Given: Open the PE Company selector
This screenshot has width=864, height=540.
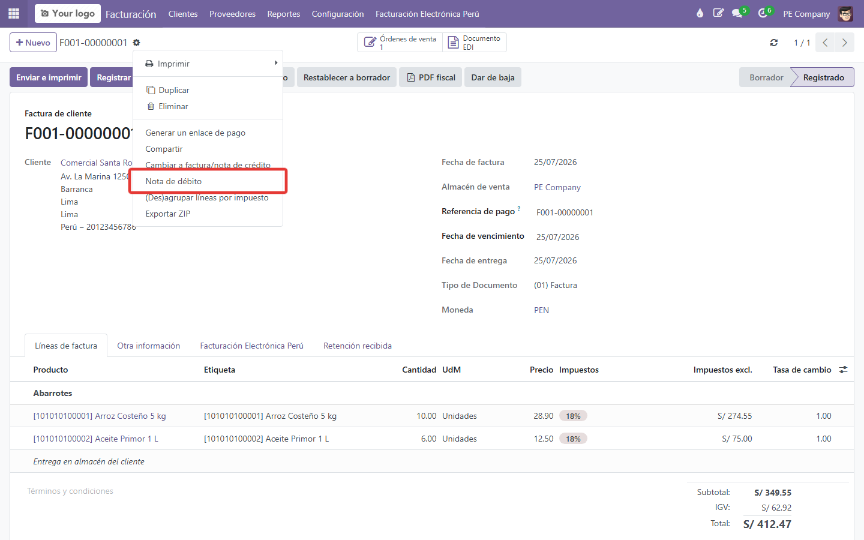Looking at the screenshot, I should [806, 14].
